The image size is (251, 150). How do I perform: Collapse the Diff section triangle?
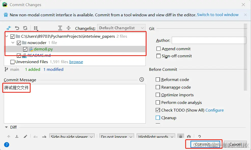[x=6, y=127]
